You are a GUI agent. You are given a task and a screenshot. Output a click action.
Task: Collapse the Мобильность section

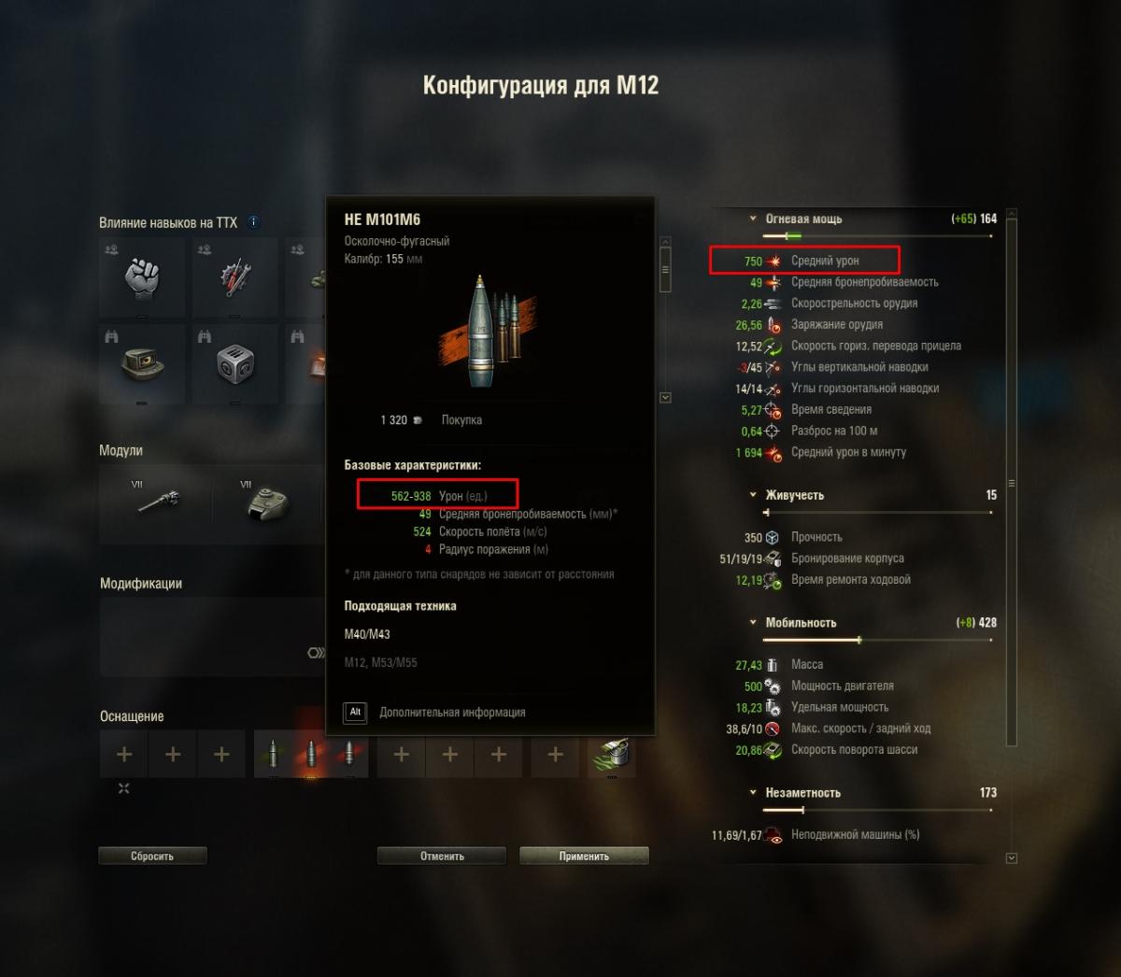point(753,622)
